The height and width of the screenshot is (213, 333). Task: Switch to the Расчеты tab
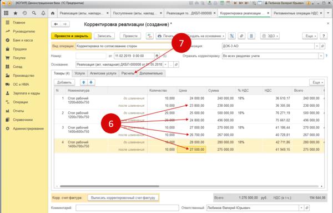tap(128, 73)
